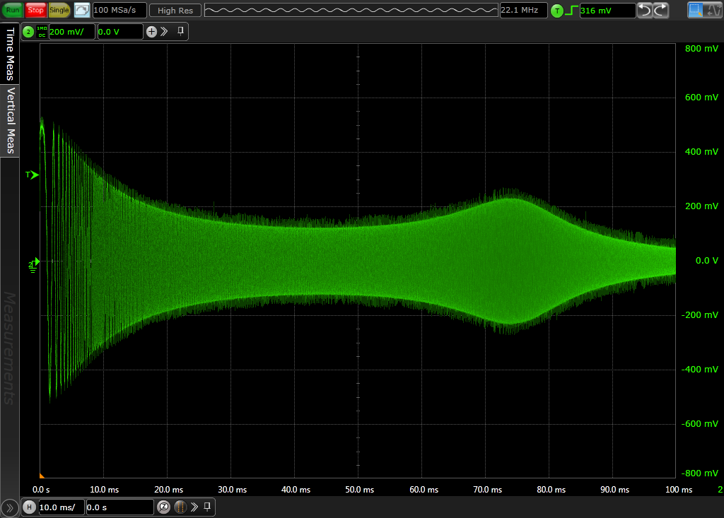This screenshot has height=518, width=724.
Task: Open the Vertical Meas tab
Action: (x=10, y=121)
